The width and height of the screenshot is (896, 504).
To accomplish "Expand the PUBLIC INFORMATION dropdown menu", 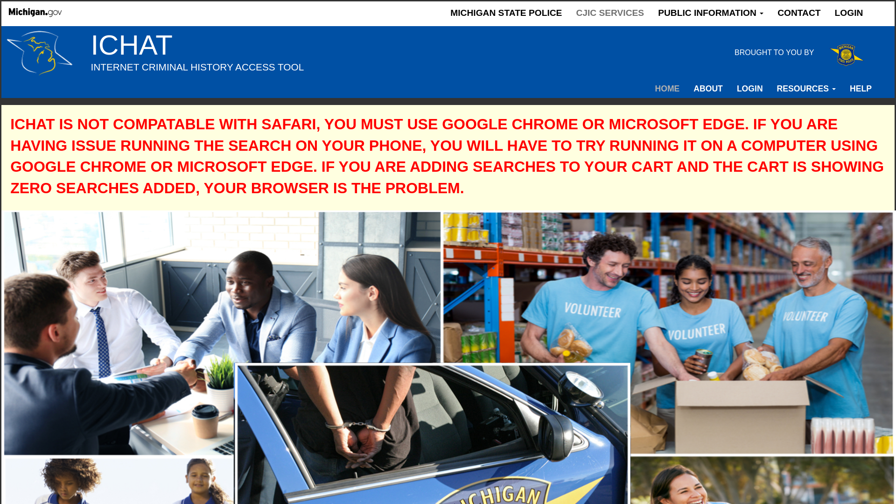I will point(710,13).
